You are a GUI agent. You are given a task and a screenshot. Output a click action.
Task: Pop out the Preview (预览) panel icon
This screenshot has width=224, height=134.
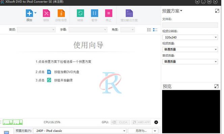[x=217, y=86]
